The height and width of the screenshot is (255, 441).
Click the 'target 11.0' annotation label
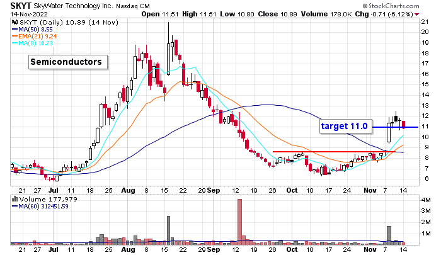[x=346, y=126]
